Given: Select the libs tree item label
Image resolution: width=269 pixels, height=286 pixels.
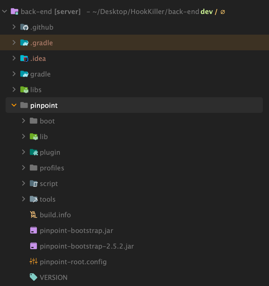Looking at the screenshot, I should click(36, 90).
